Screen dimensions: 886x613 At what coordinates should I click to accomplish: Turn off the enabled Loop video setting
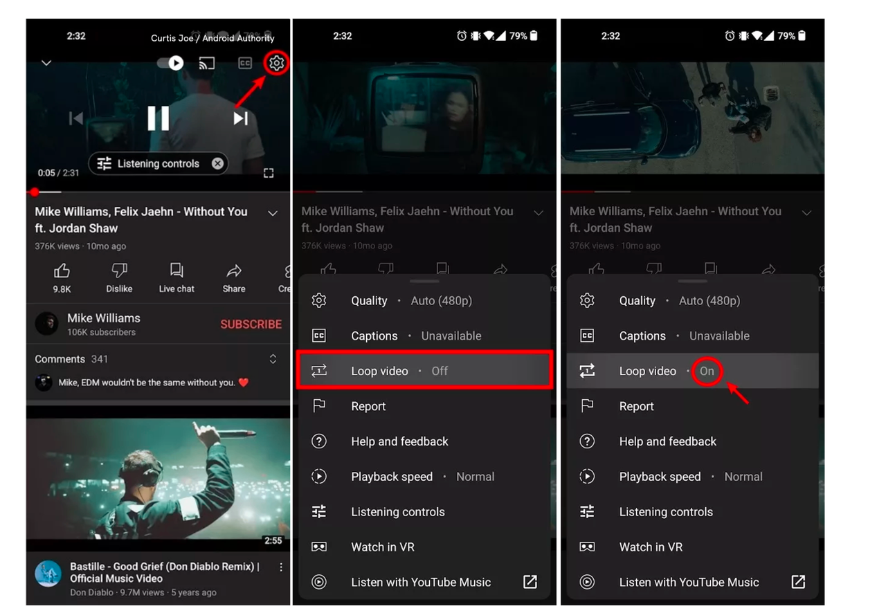[x=692, y=371]
